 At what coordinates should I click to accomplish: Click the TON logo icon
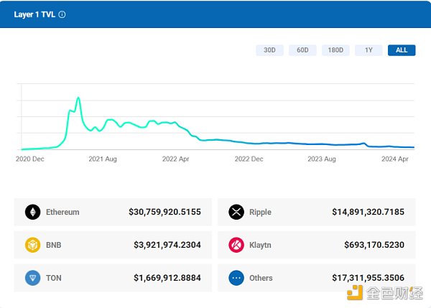coord(33,278)
